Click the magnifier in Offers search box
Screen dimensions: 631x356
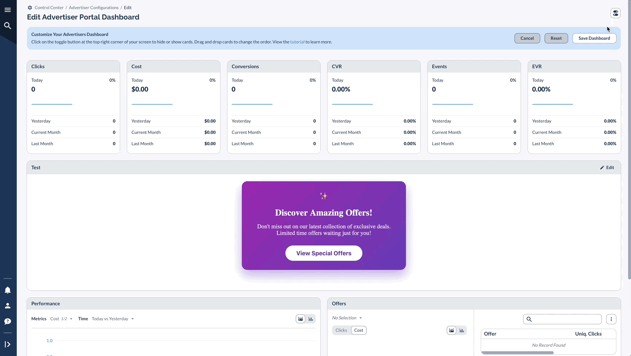(529, 319)
